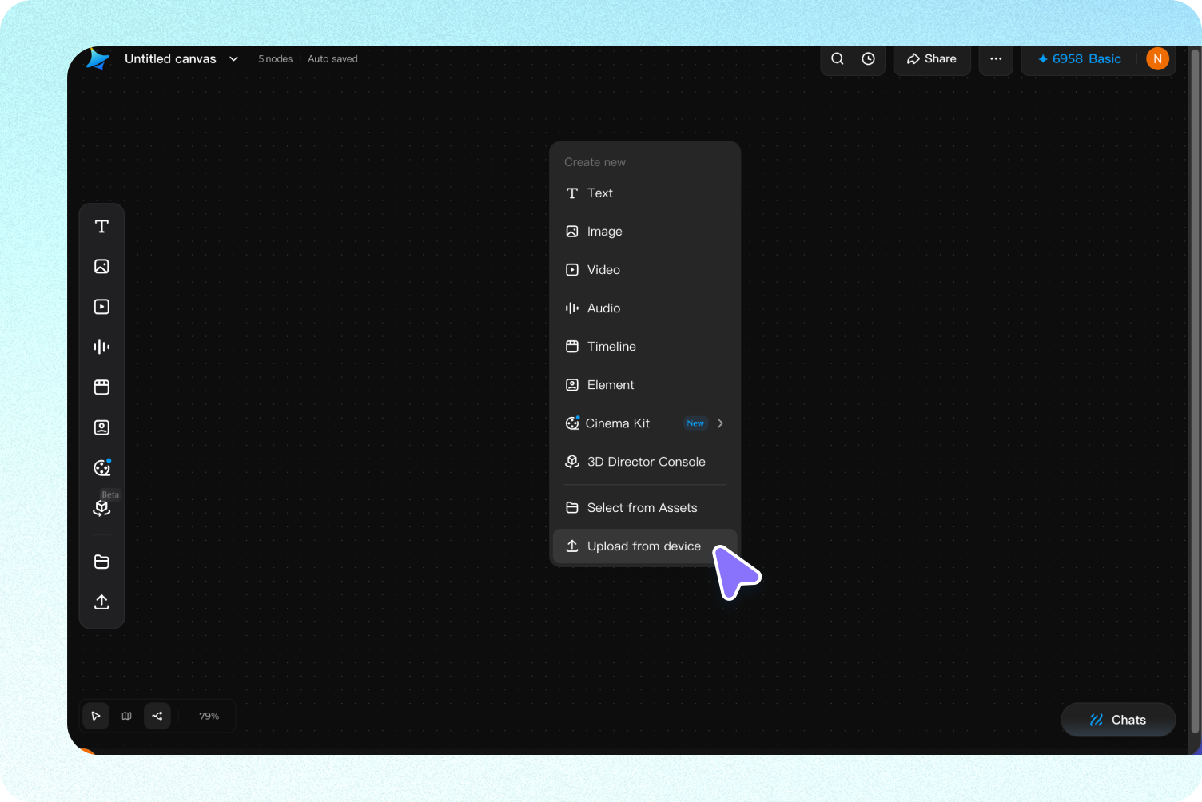Open Assets folder icon in left sidebar
This screenshot has width=1202, height=802.
point(101,562)
